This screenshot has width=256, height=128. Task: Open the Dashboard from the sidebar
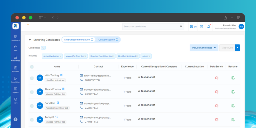point(15,38)
